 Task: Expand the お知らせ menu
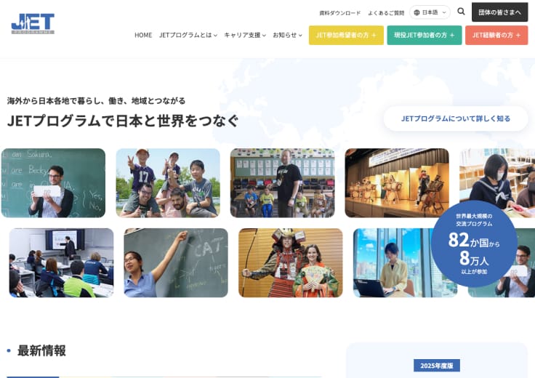287,35
